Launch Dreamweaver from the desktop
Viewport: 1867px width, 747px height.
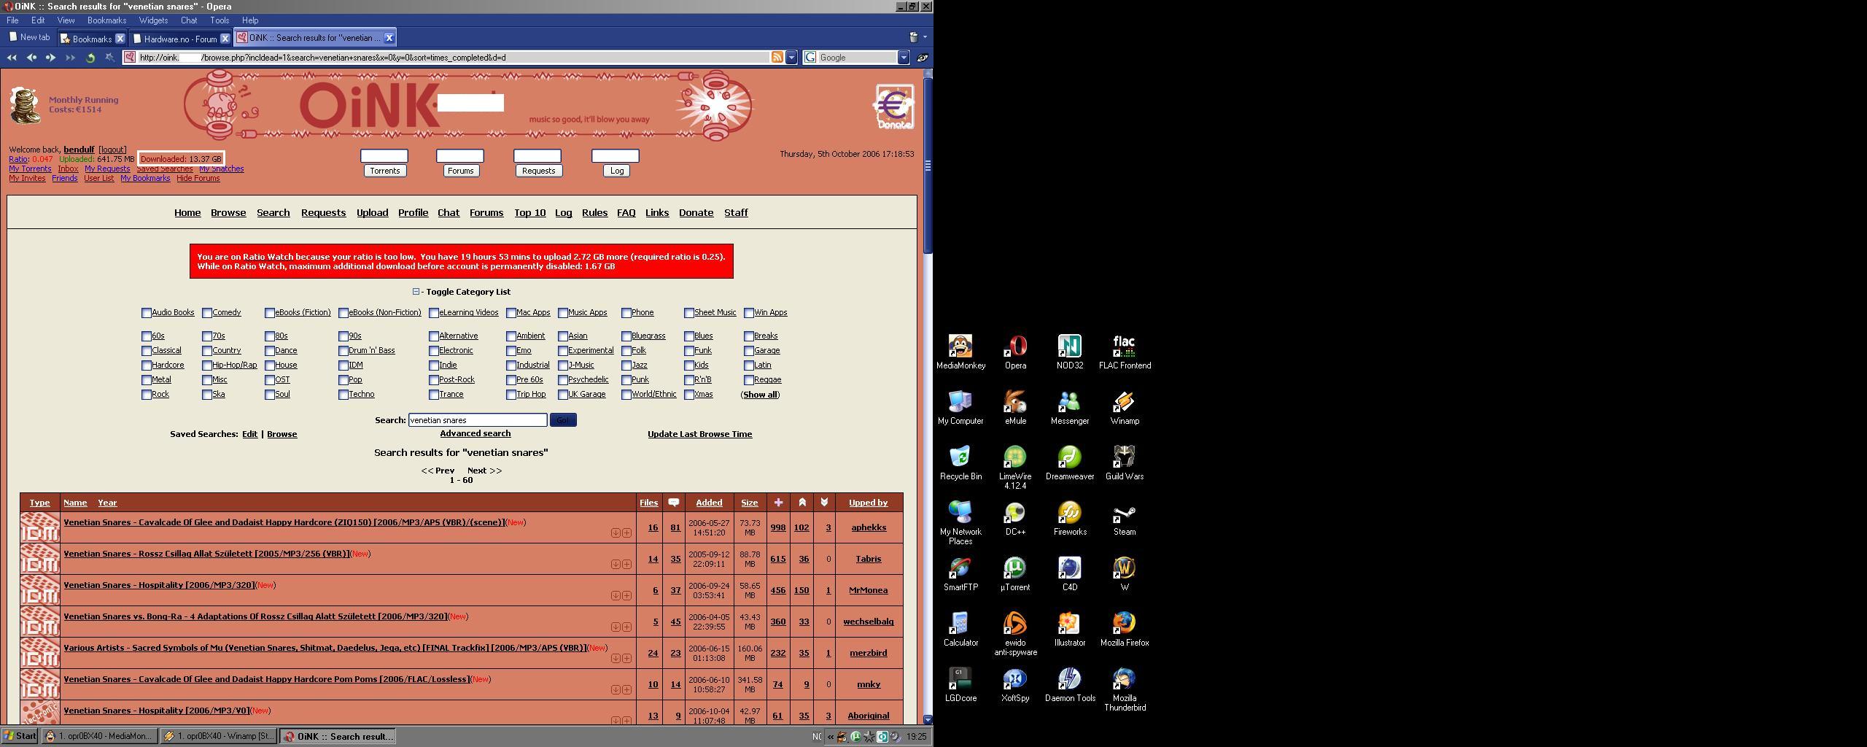[x=1070, y=463]
